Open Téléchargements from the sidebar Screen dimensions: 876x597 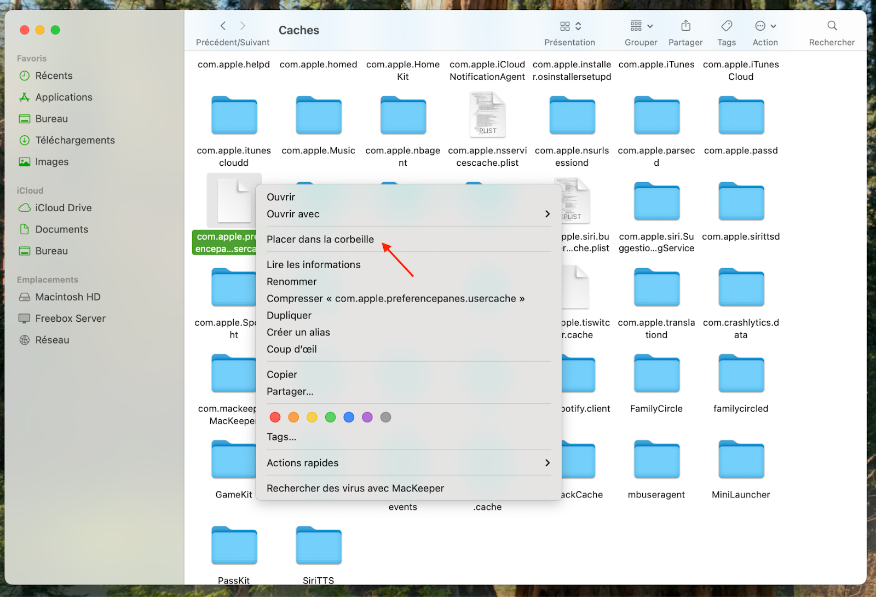tap(75, 140)
